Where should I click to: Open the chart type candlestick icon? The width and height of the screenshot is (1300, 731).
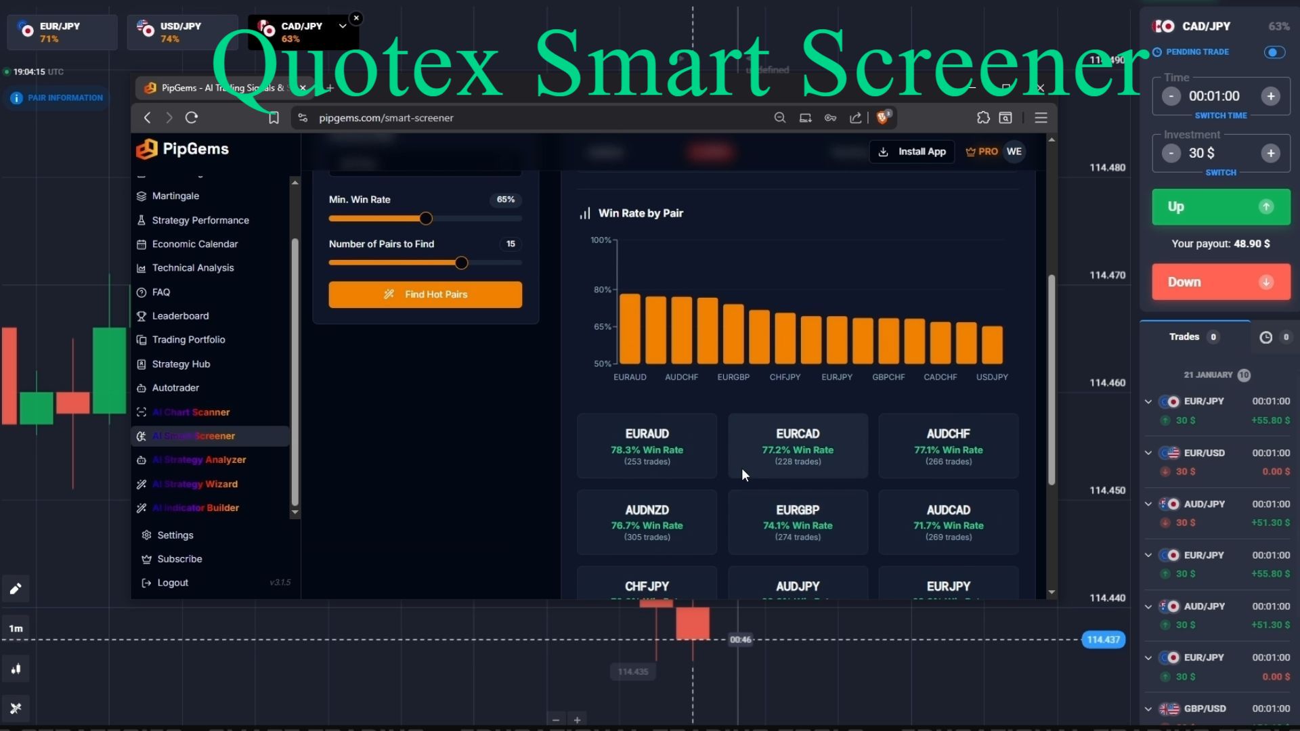(16, 669)
